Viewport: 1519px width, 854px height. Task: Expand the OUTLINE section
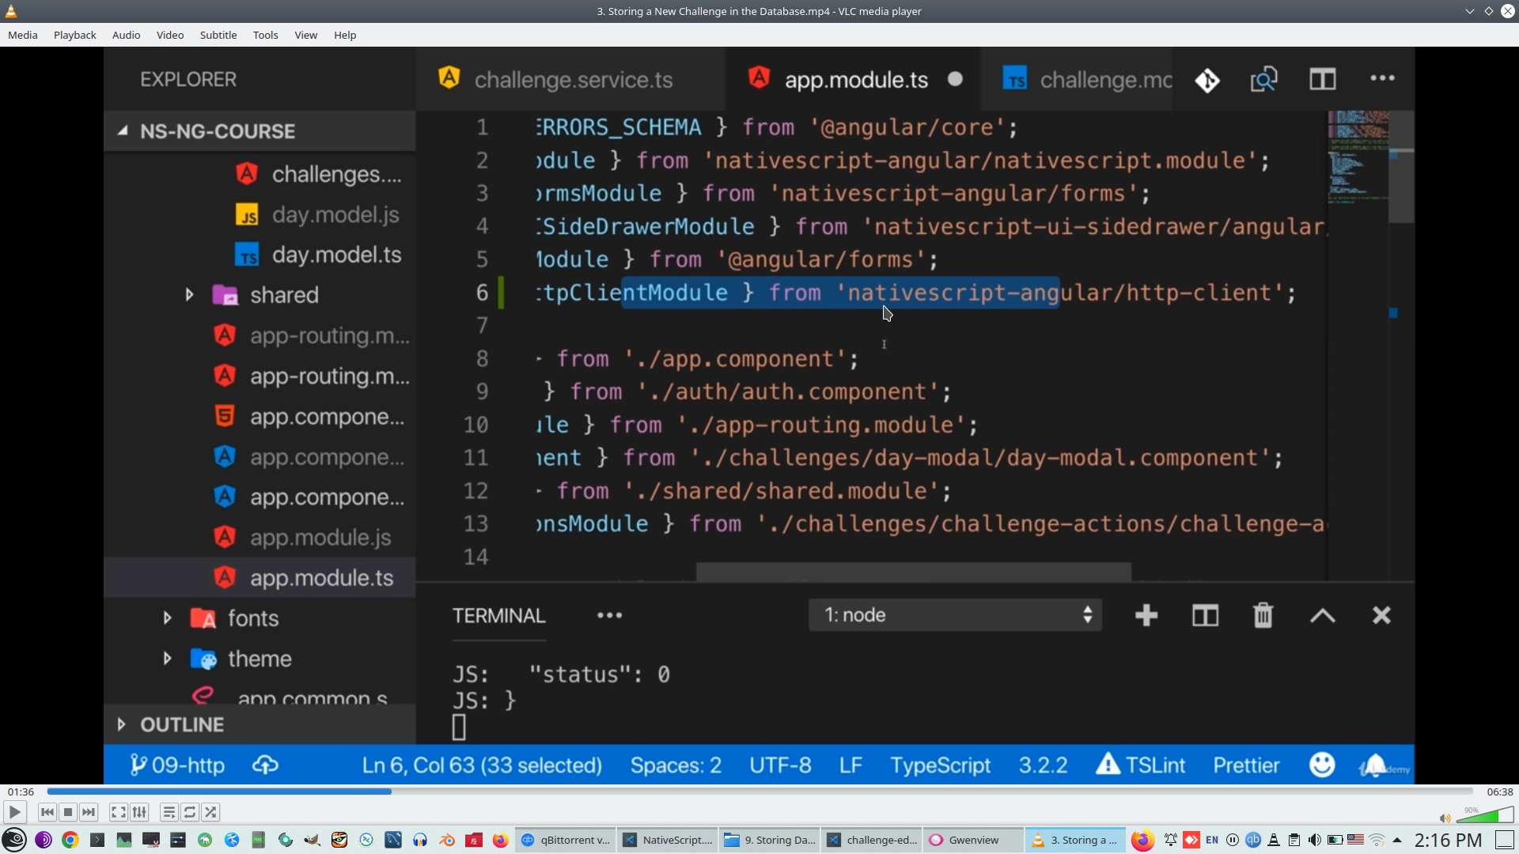182,724
